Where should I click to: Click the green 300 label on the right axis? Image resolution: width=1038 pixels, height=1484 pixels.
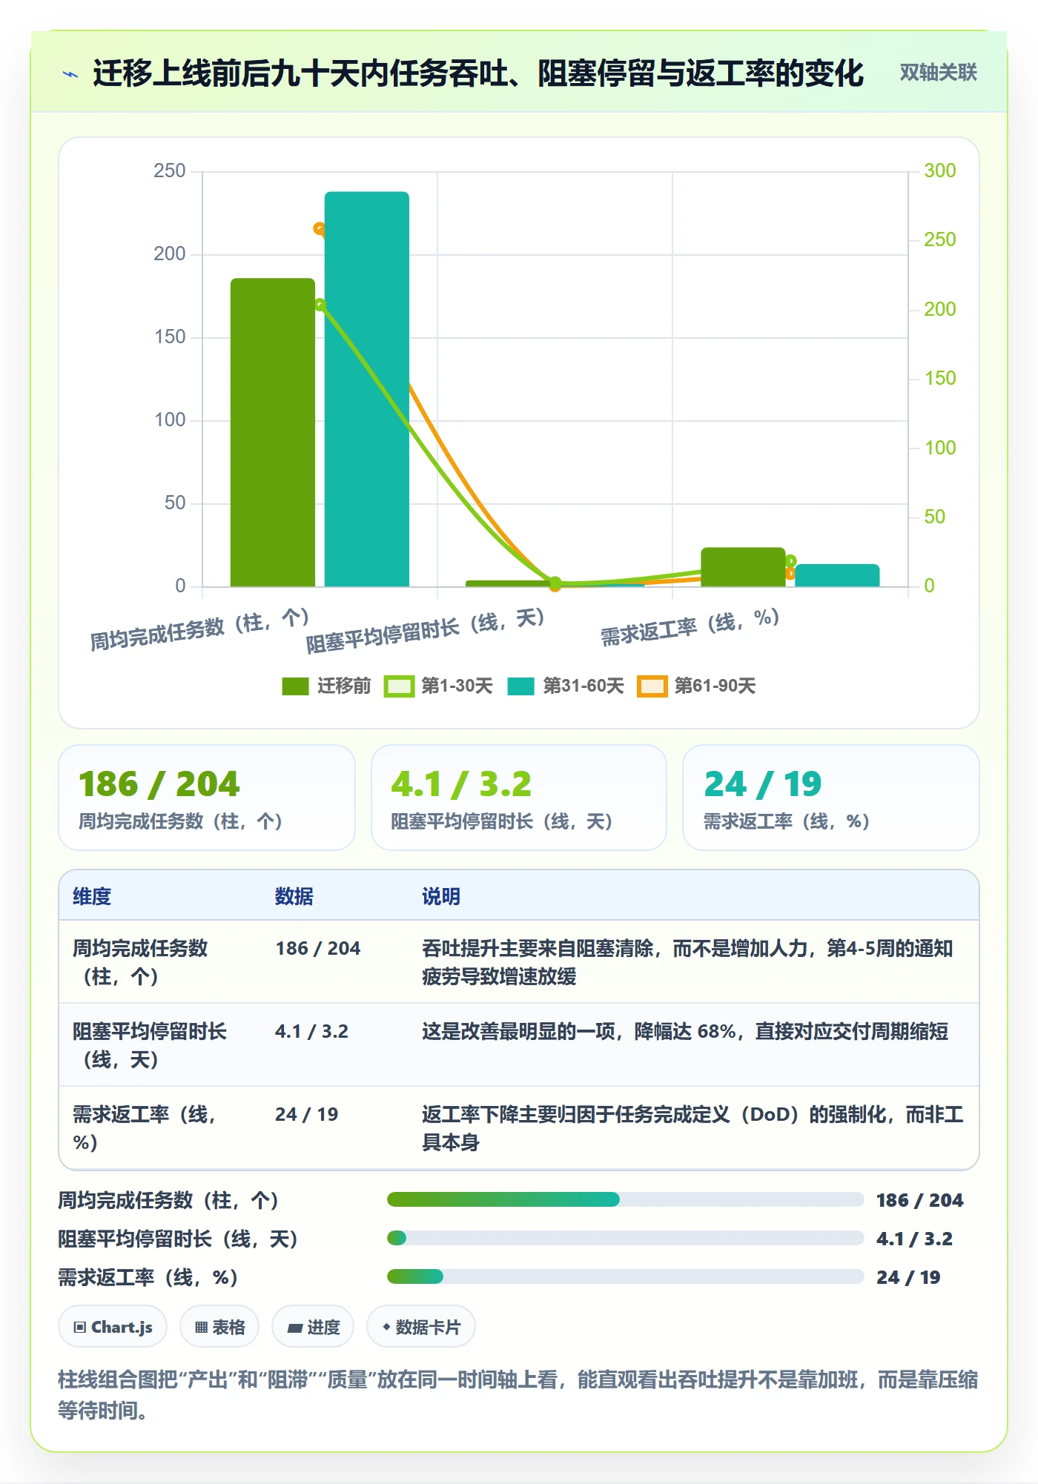pos(939,170)
